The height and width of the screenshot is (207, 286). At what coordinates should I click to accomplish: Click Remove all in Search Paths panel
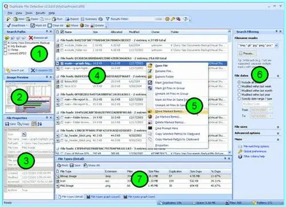click(x=38, y=38)
